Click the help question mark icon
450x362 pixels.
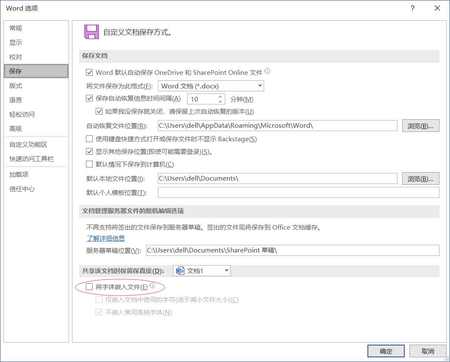[x=412, y=8]
